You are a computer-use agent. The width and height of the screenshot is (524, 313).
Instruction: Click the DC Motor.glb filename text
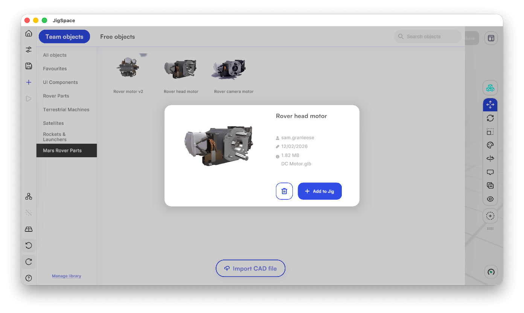point(296,164)
